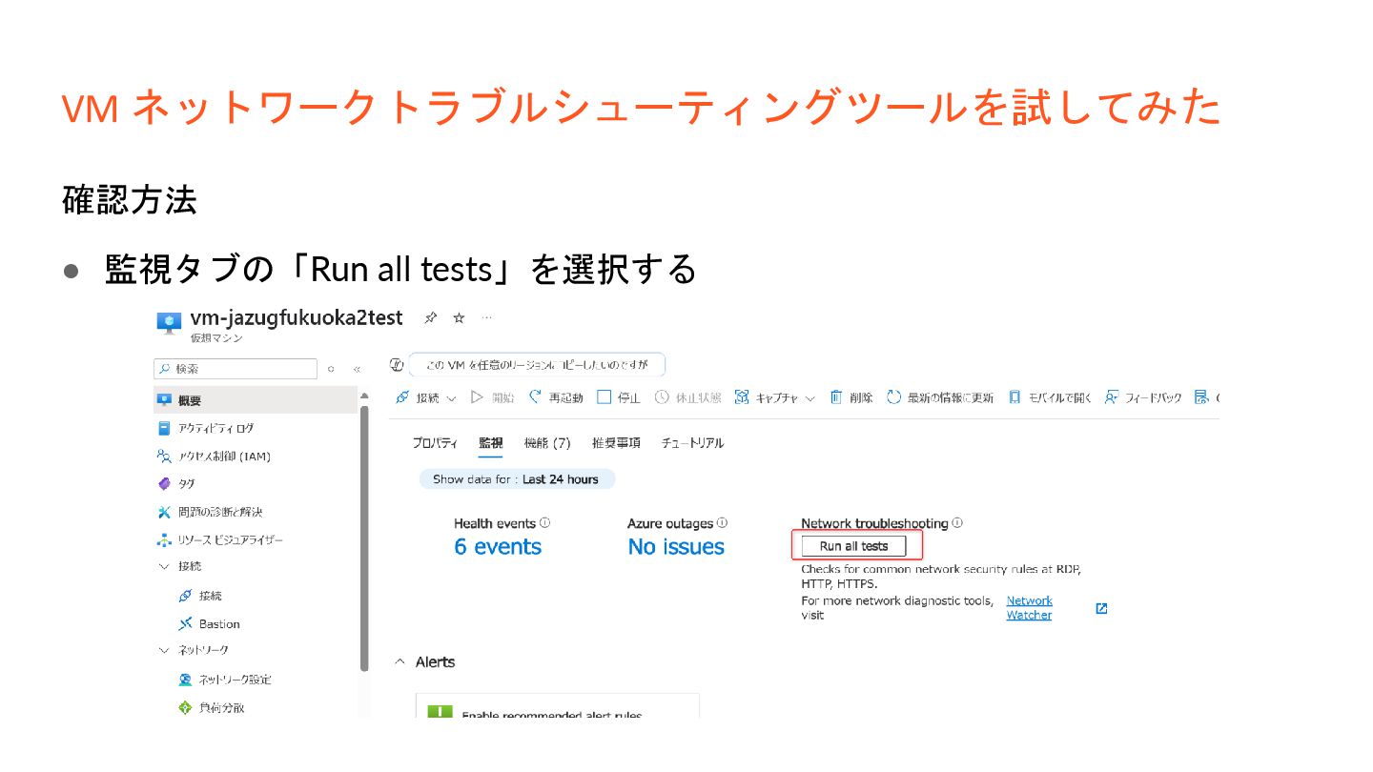Click the Copilot suggestion about copying this VM

pos(537,365)
